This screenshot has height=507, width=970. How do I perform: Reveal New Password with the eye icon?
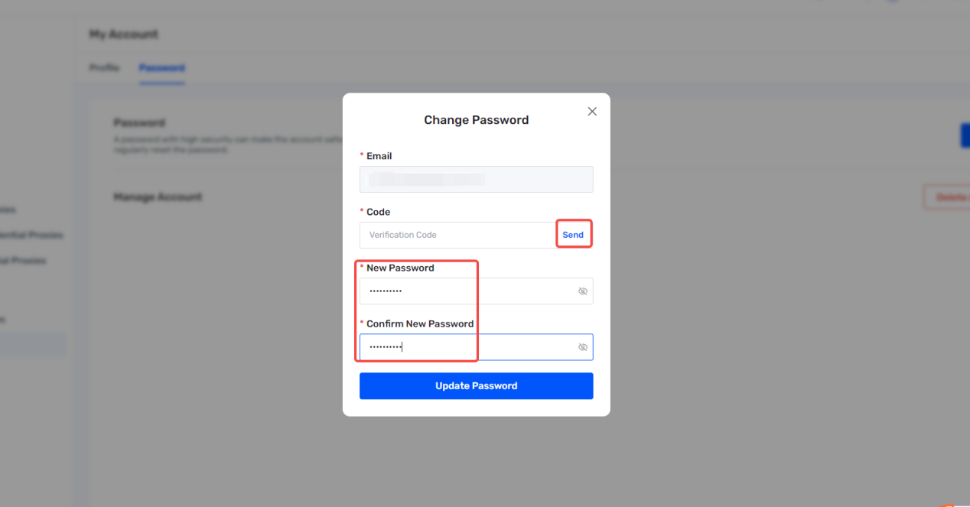pyautogui.click(x=583, y=291)
